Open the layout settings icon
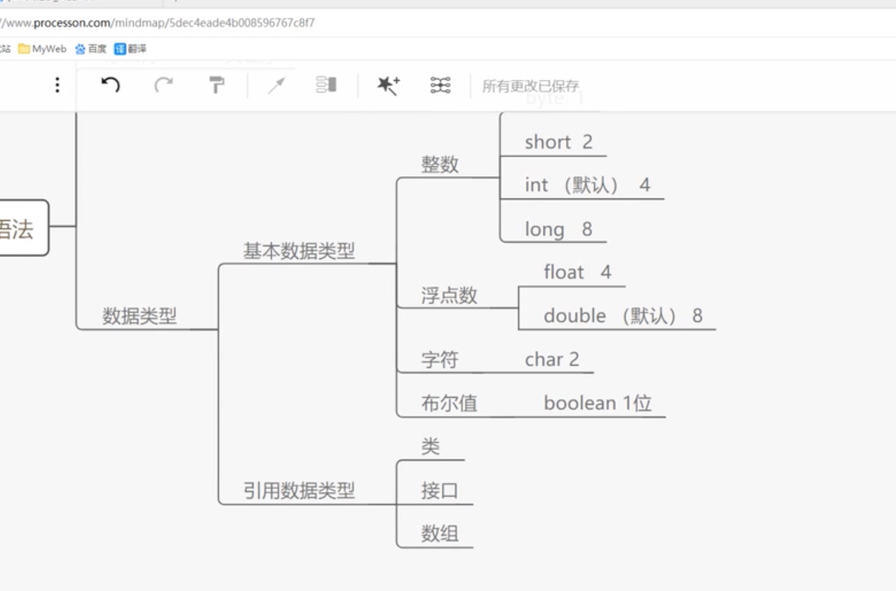896x591 pixels. 440,85
